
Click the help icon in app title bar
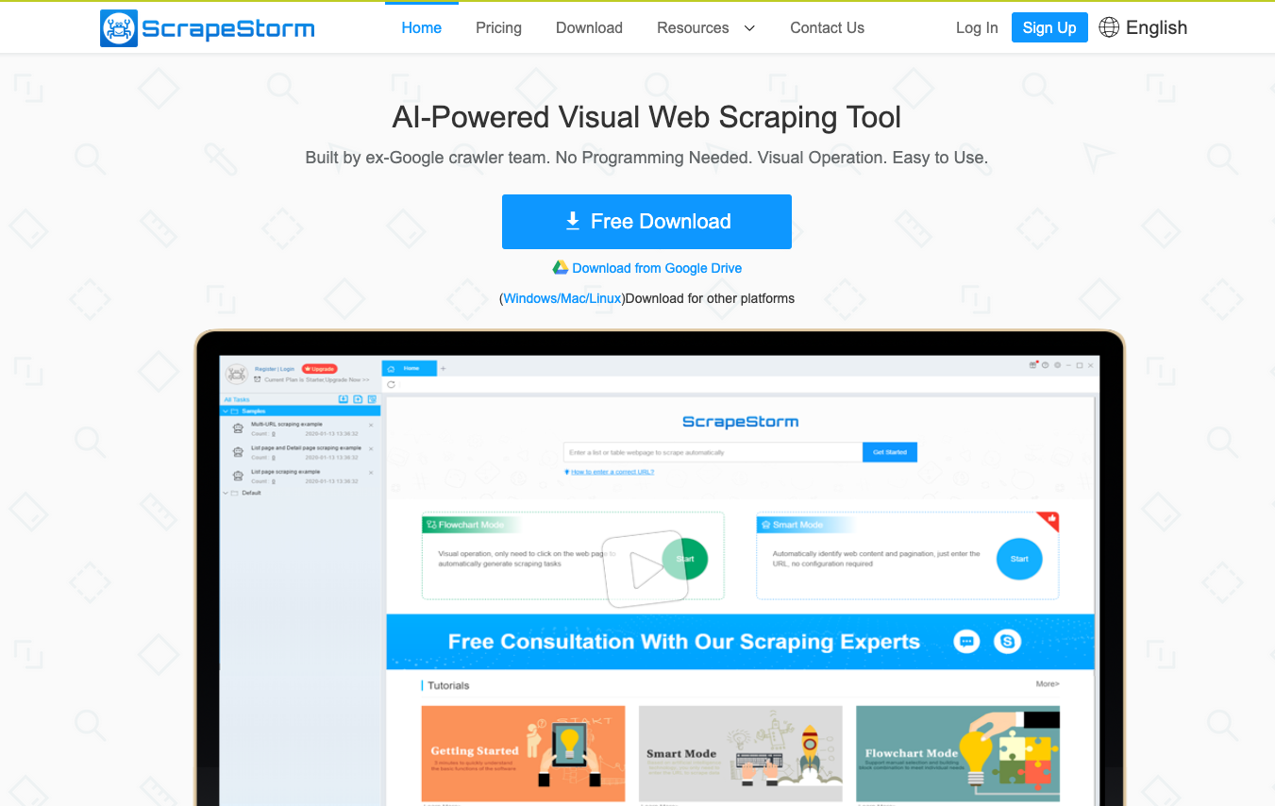click(x=1046, y=365)
